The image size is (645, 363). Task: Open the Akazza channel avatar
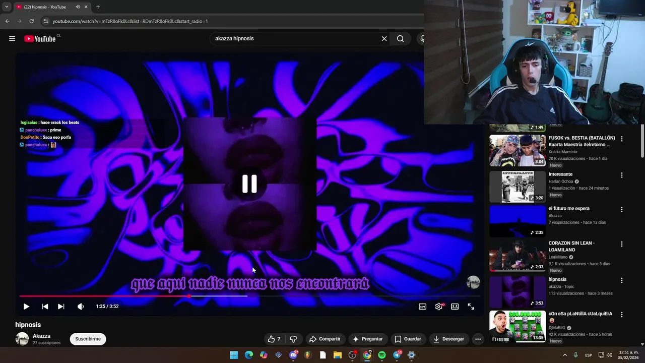22,339
